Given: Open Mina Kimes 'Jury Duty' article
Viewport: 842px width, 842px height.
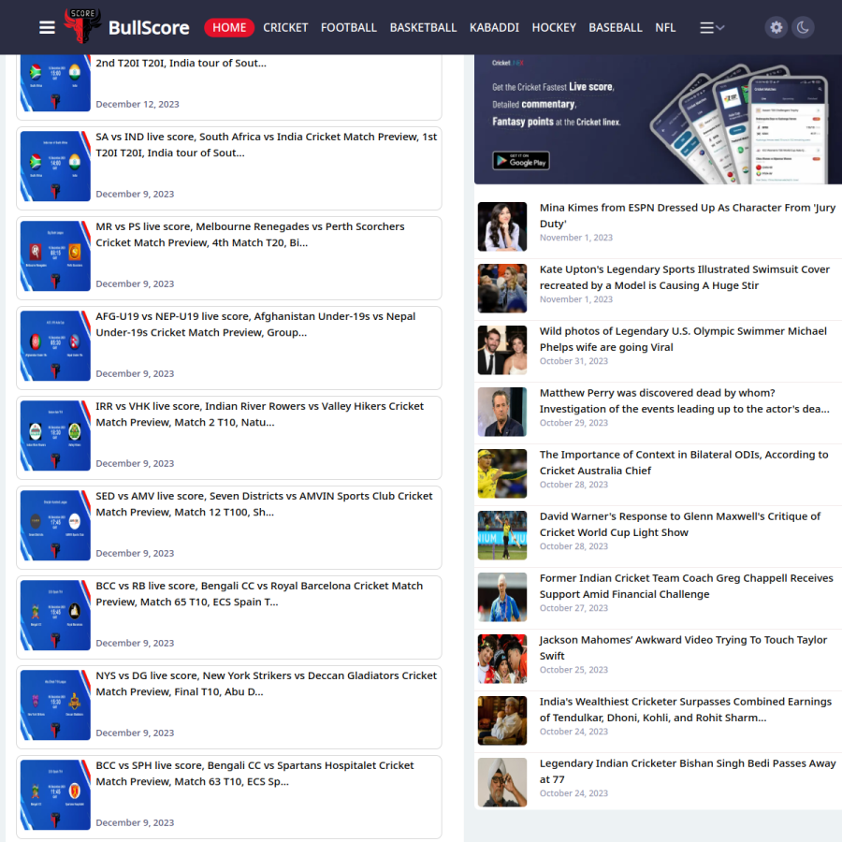Looking at the screenshot, I should [688, 215].
